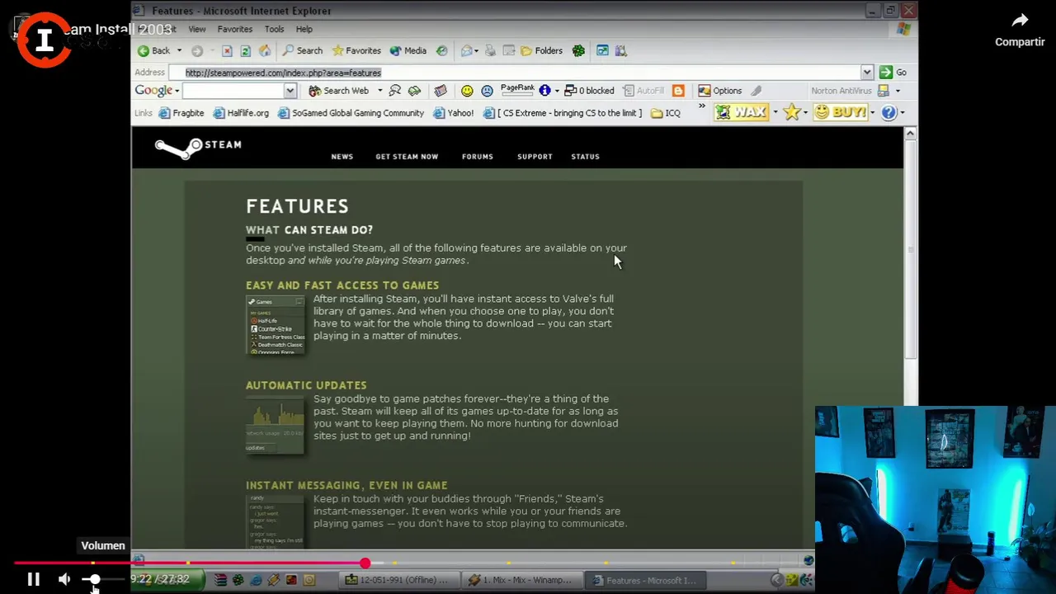Image resolution: width=1056 pixels, height=594 pixels.
Task: Click the IE Print icon
Action: click(x=490, y=51)
